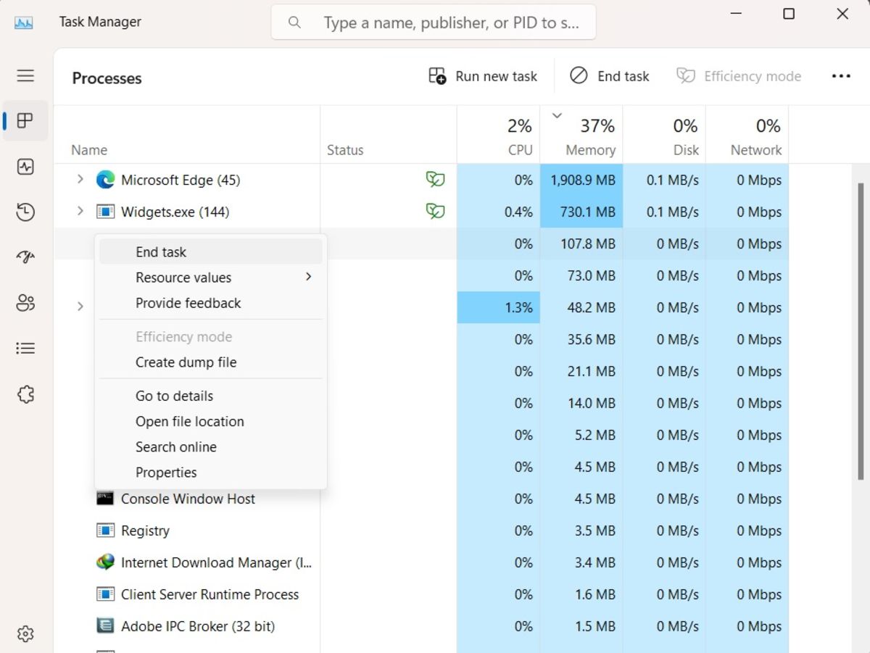The height and width of the screenshot is (653, 870).
Task: Click the search magnifier icon
Action: (294, 22)
